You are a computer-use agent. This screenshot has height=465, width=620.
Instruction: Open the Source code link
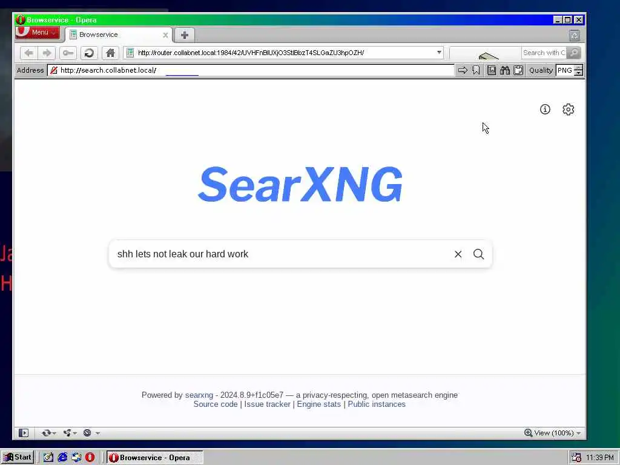(x=216, y=404)
